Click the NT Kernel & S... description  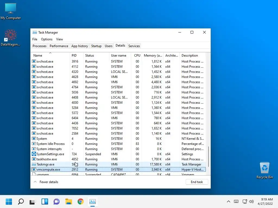pyautogui.click(x=193, y=138)
